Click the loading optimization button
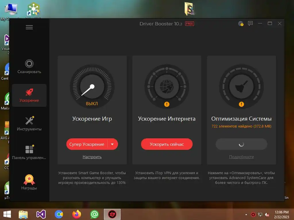Screen dimensions: 294x220 [x=241, y=144]
